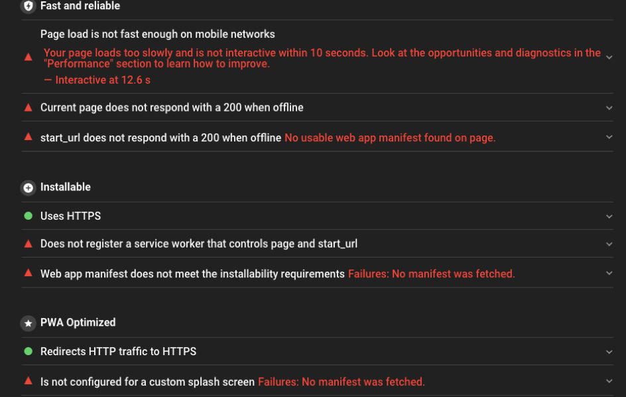Expand web app manifest installability chevron
Viewport: 626px width, 397px height.
tap(609, 273)
